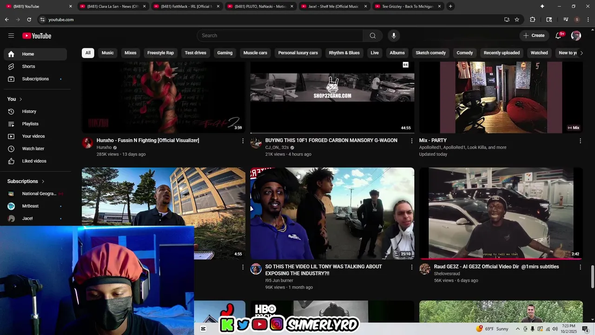Open the Gemini sparkle icon in title bar
595x335 pixels.
click(x=542, y=6)
